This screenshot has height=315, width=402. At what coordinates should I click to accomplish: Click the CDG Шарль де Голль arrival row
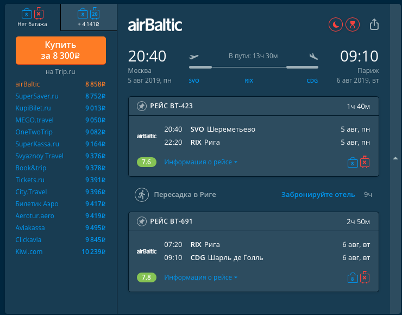tap(267, 258)
